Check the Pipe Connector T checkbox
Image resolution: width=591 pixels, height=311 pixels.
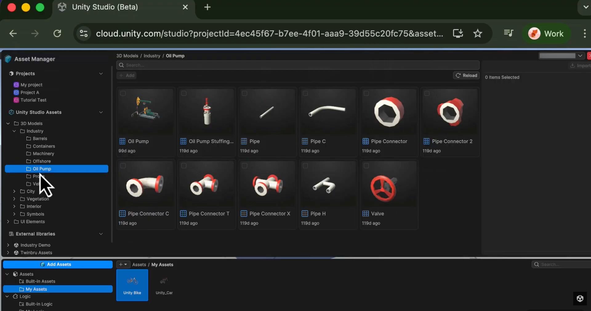click(x=184, y=166)
